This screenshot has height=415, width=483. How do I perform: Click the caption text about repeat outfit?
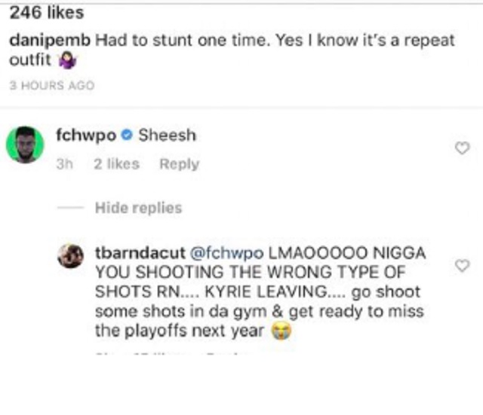(232, 50)
